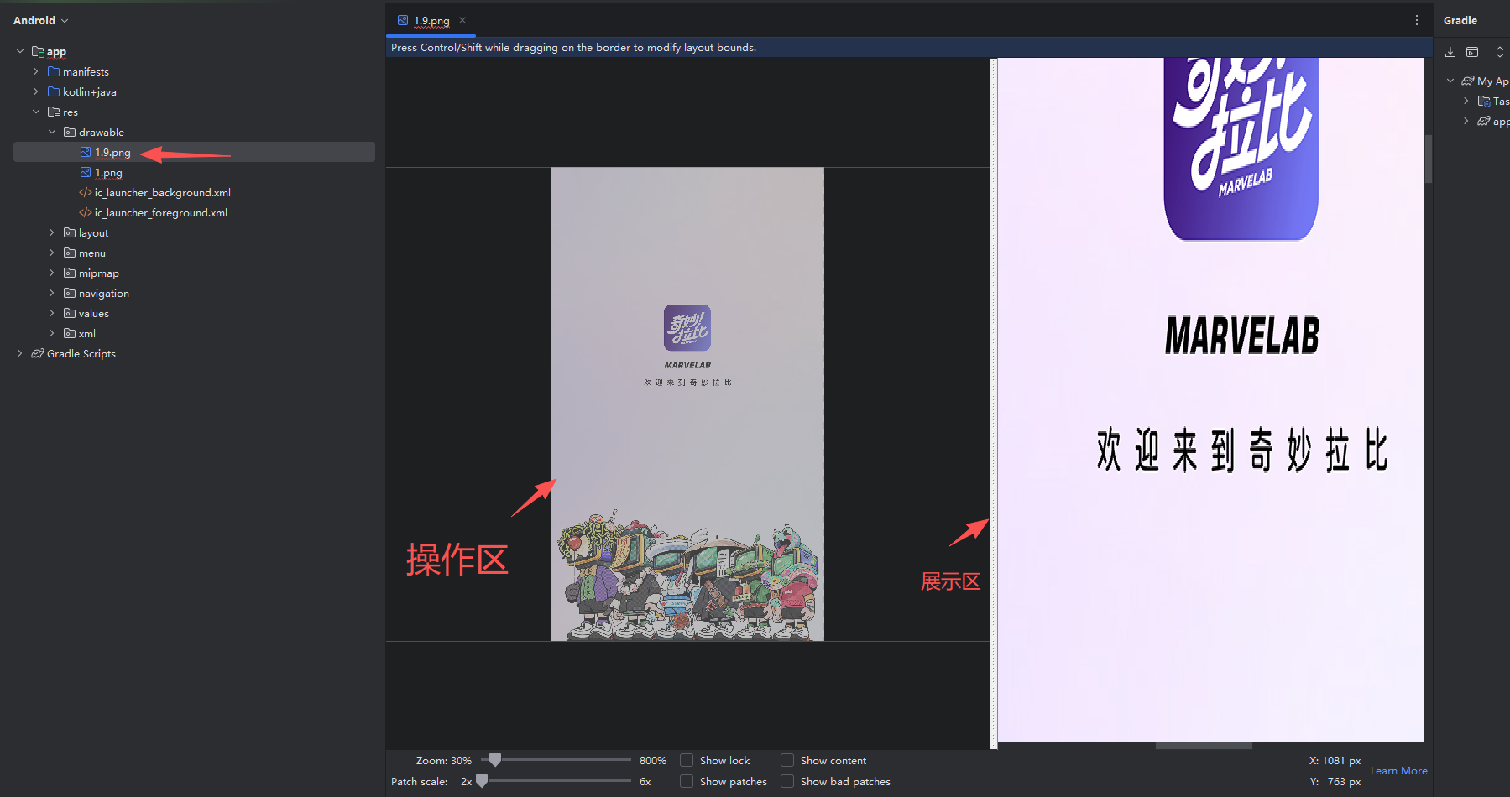
Task: Expand the navigation folder
Action: [52, 293]
